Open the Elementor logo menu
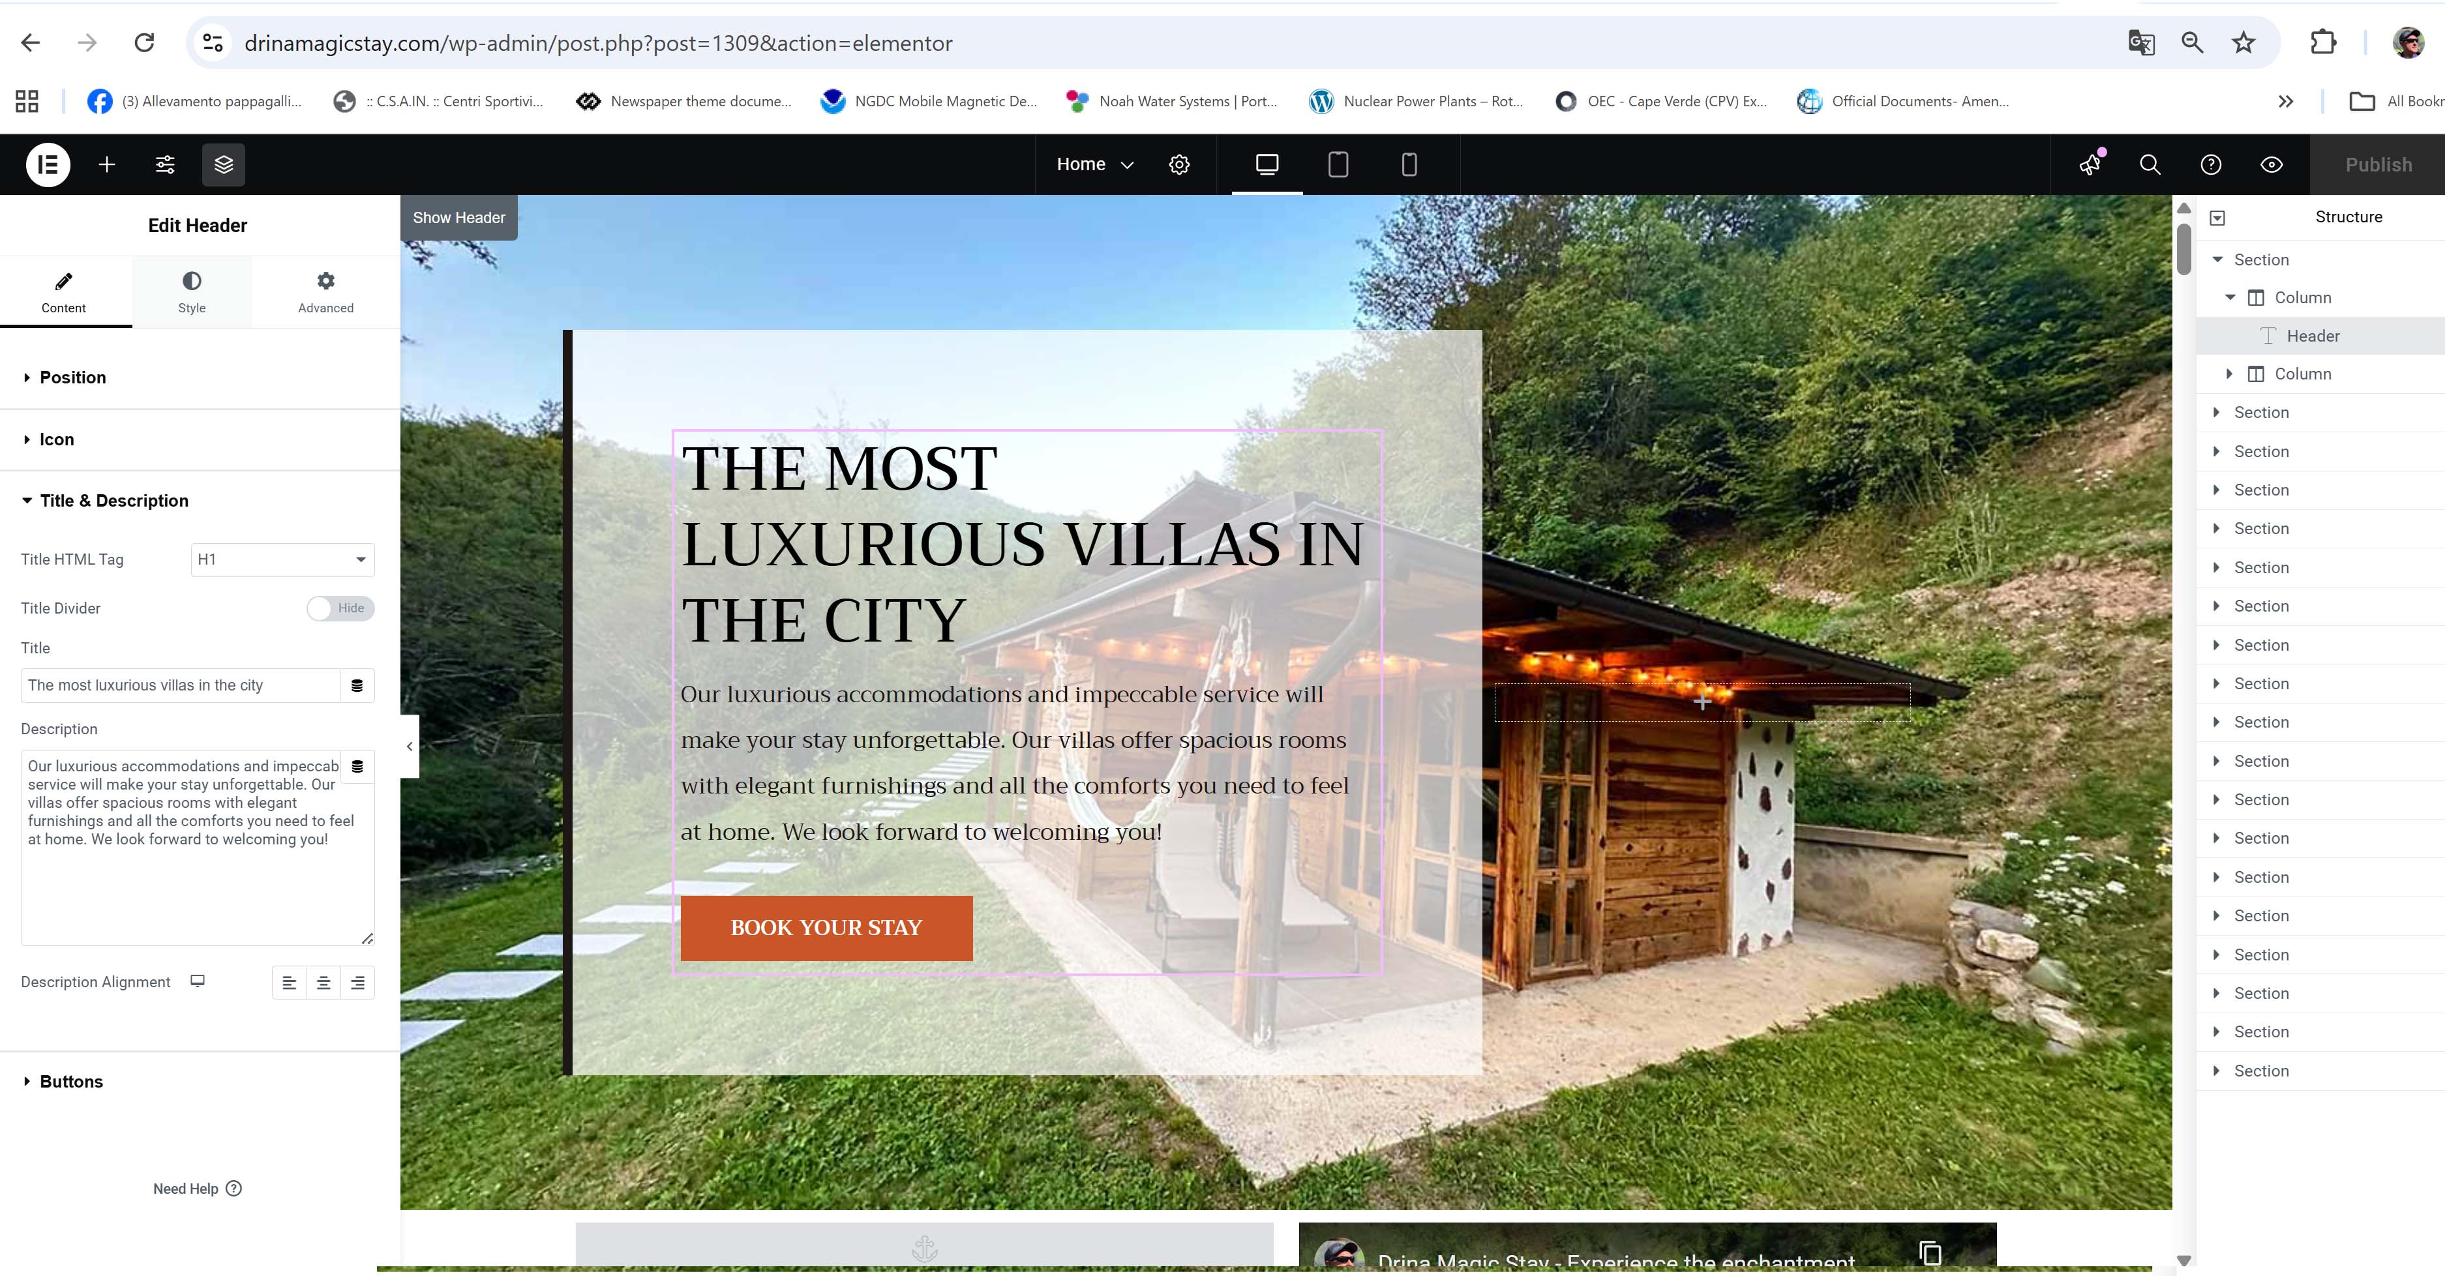Image resolution: width=2445 pixels, height=1276 pixels. tap(48, 164)
